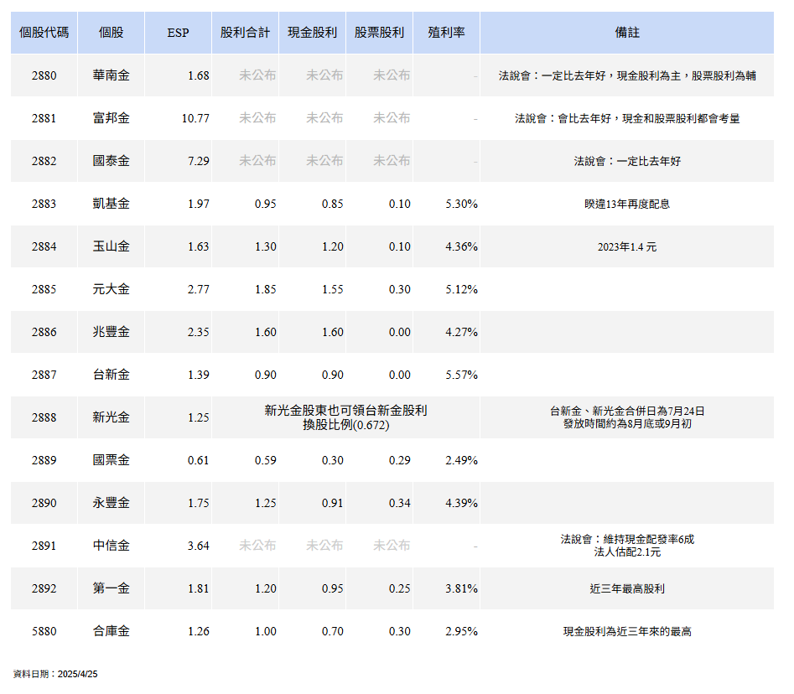Click yield value 2.49%

pos(461,461)
